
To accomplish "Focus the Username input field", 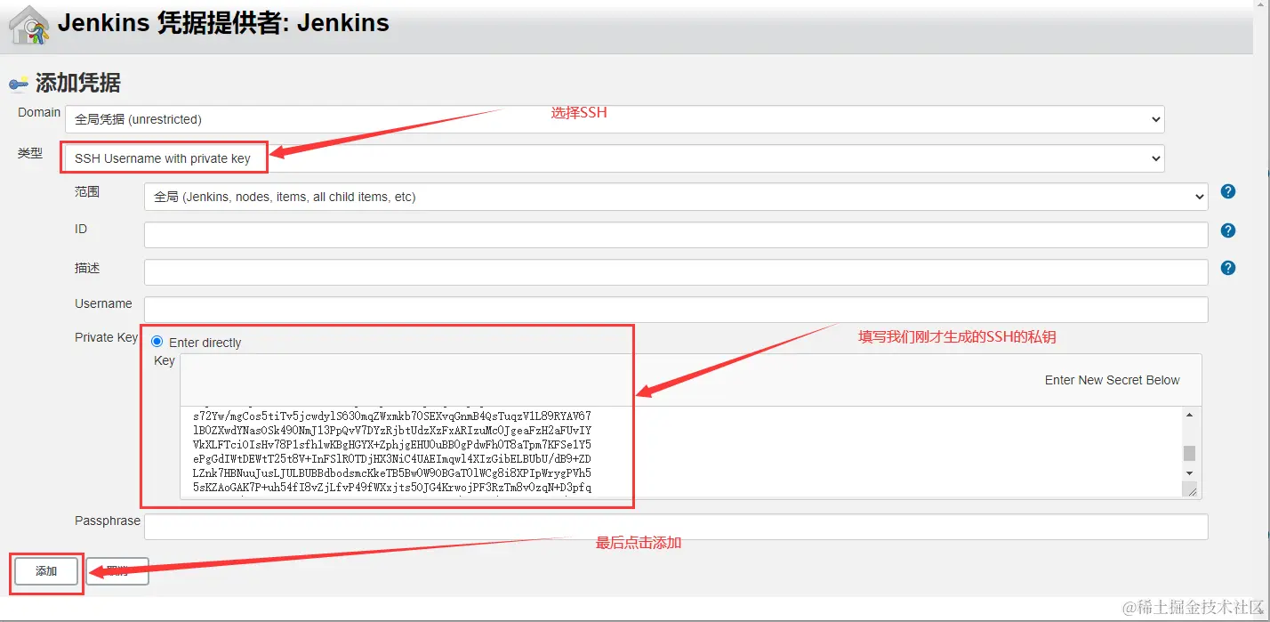I will (x=676, y=310).
